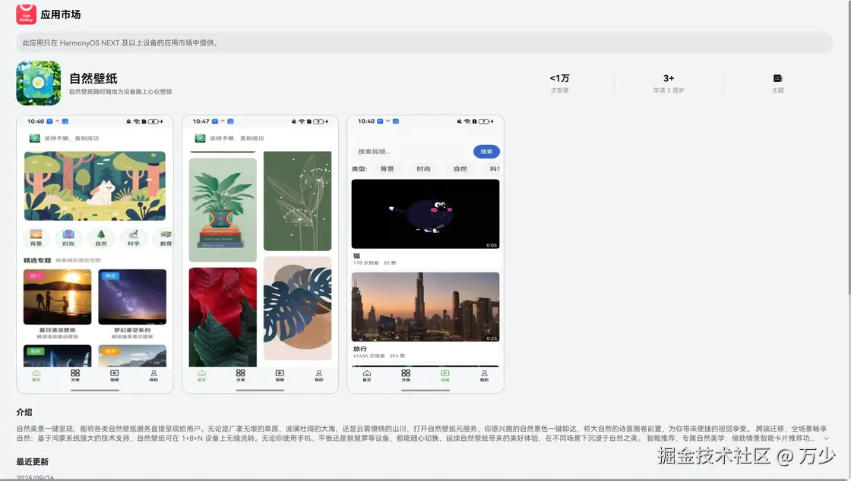
Task: Open the 梦幻星空系列 starry sky thumbnail
Action: pyautogui.click(x=132, y=297)
